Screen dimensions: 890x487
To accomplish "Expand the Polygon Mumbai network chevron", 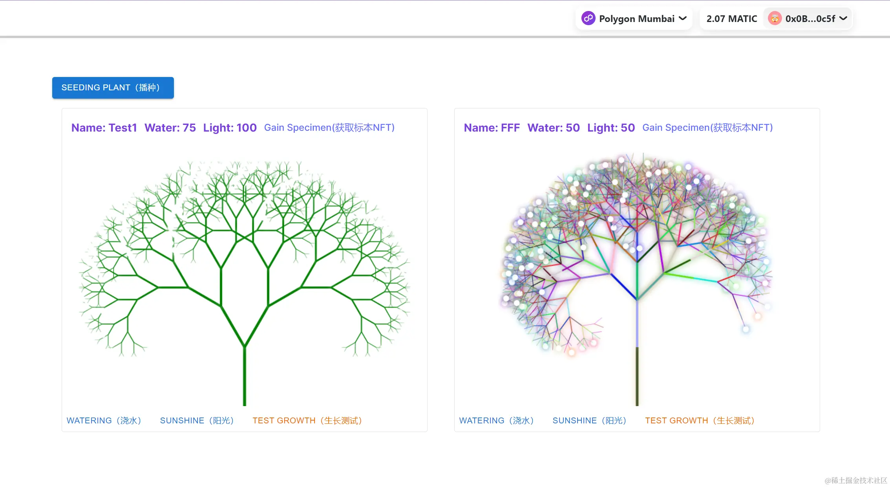I will coord(683,18).
